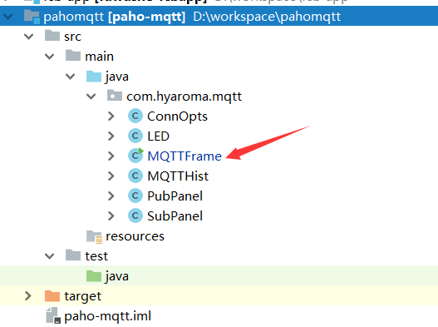Expand the LED class node

point(111,136)
